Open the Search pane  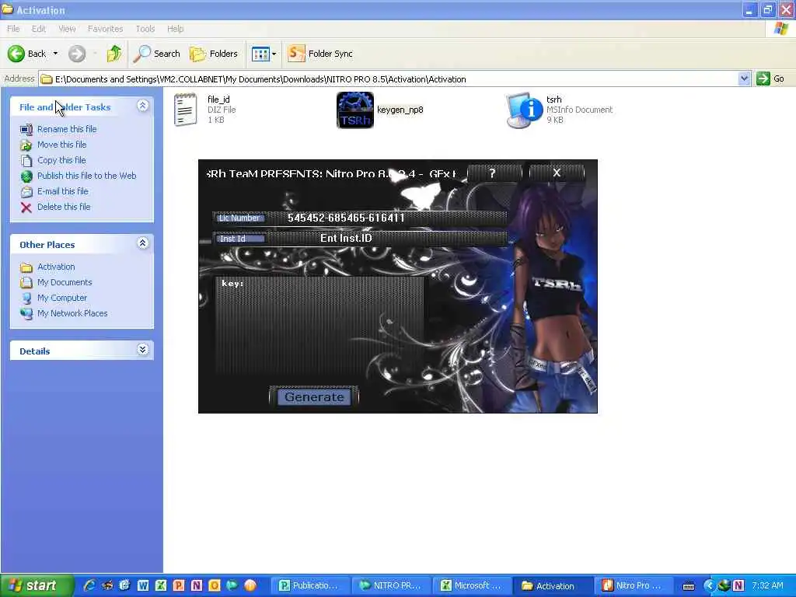156,54
